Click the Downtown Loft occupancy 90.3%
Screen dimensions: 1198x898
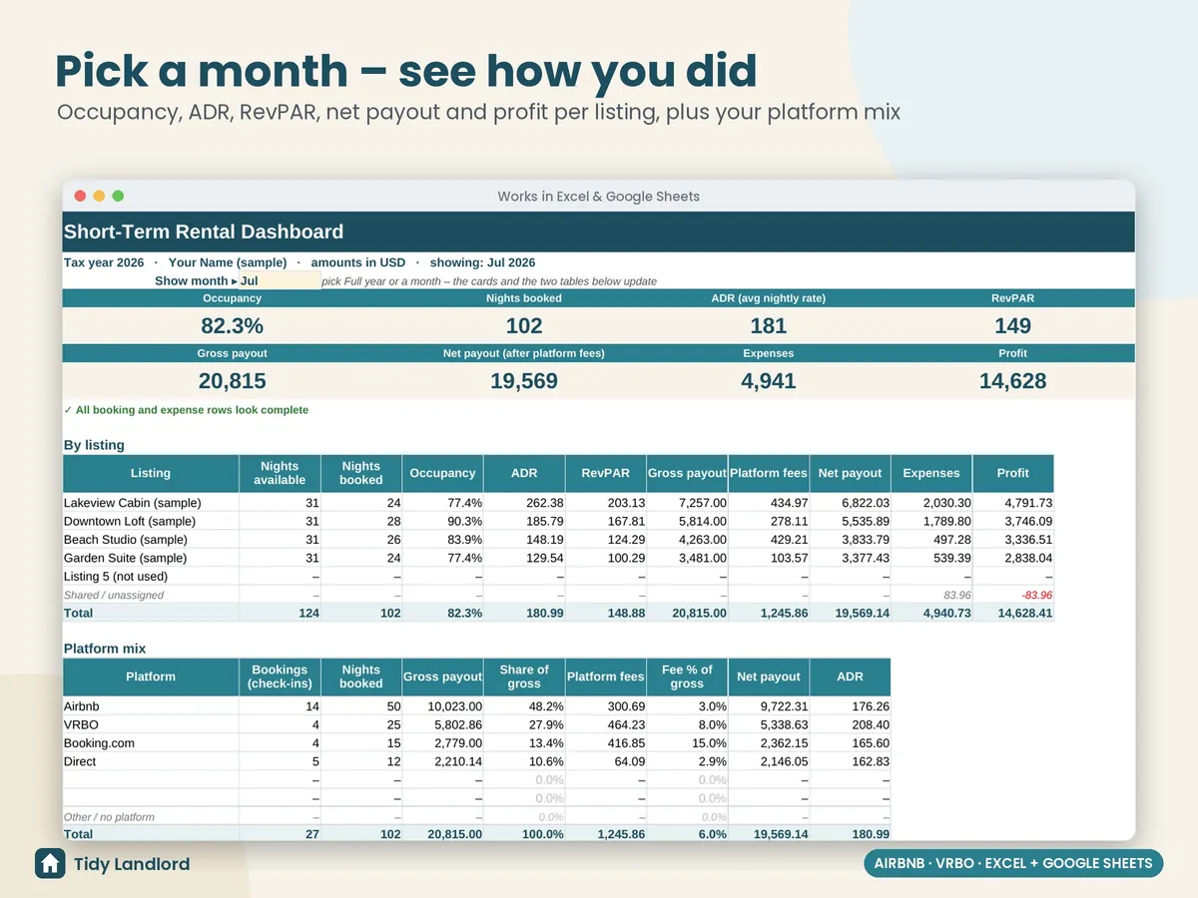coord(465,521)
